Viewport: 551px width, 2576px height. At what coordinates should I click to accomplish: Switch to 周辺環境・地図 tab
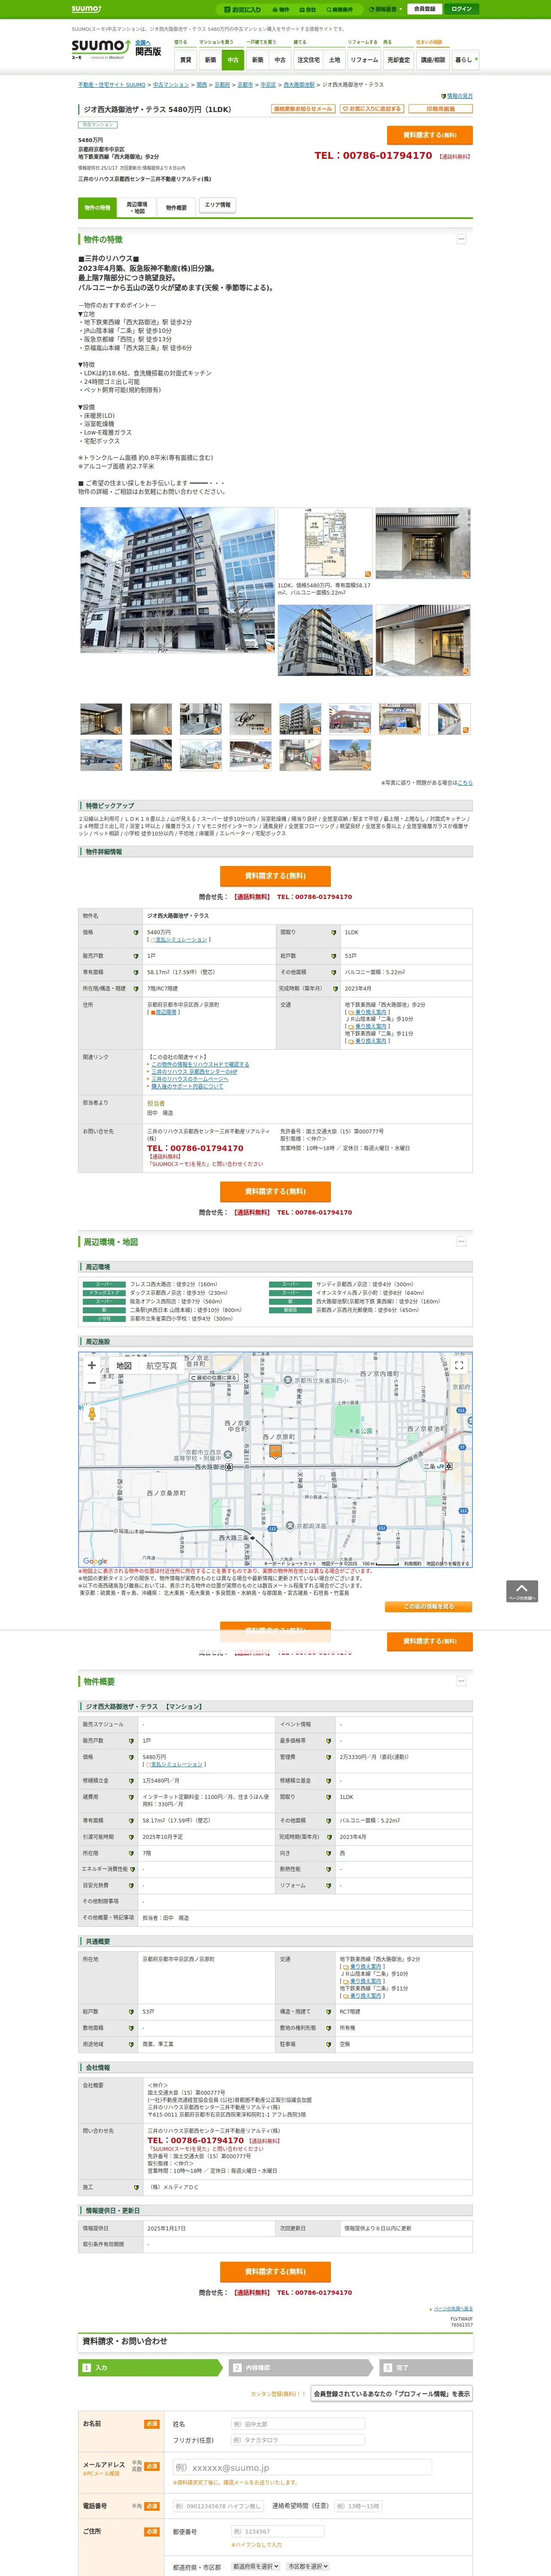click(137, 207)
